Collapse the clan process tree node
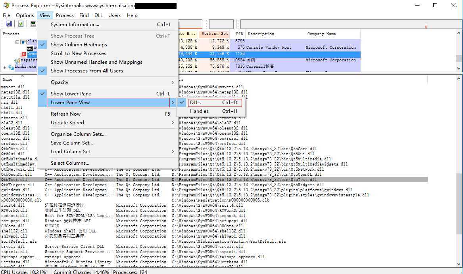Image resolution: width=463 pixels, height=274 pixels. (x=17, y=42)
